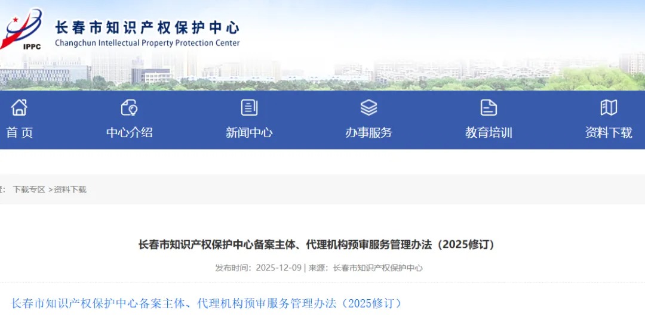Select the 办事服务 menu label
Image resolution: width=645 pixels, height=323 pixels.
click(368, 133)
